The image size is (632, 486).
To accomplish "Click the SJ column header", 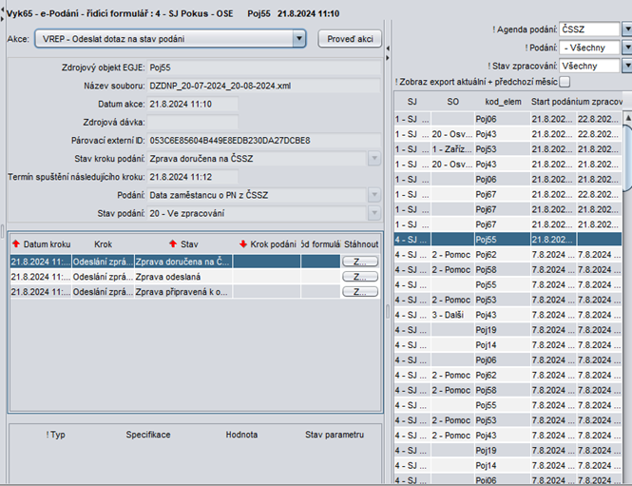I will click(412, 102).
